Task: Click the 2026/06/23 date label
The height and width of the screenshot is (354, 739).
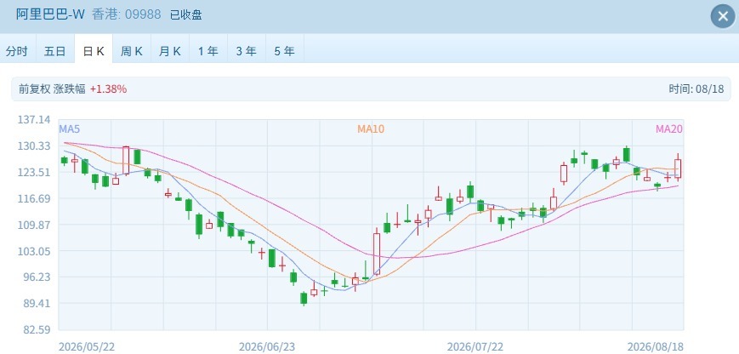Action: [x=267, y=347]
